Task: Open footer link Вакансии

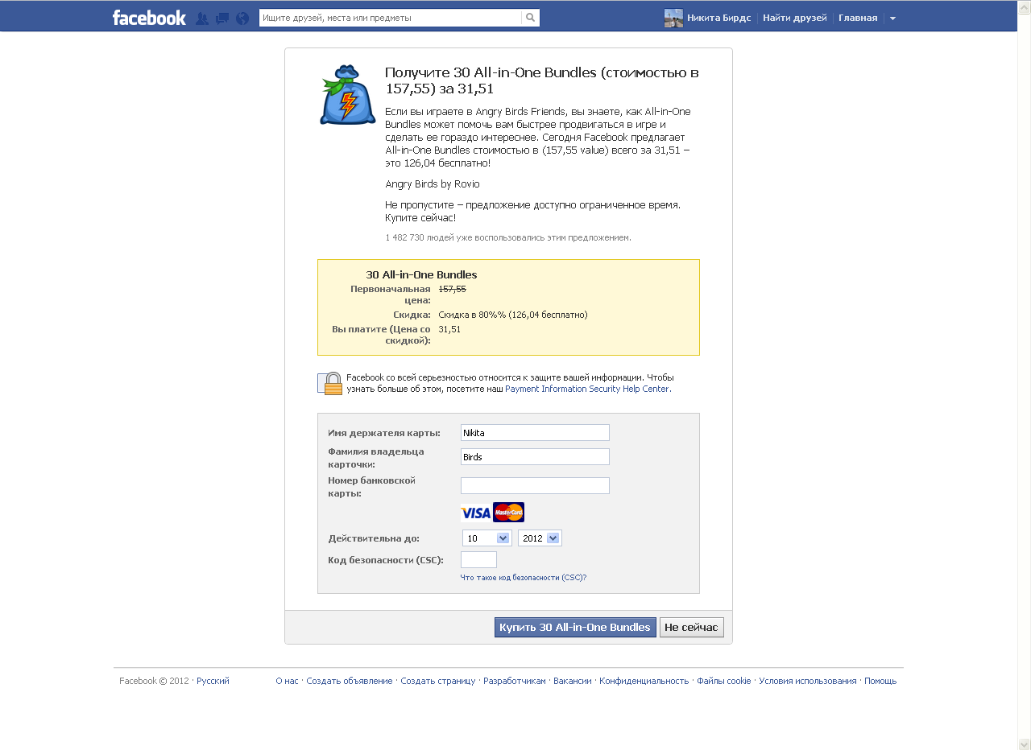Action: [573, 681]
